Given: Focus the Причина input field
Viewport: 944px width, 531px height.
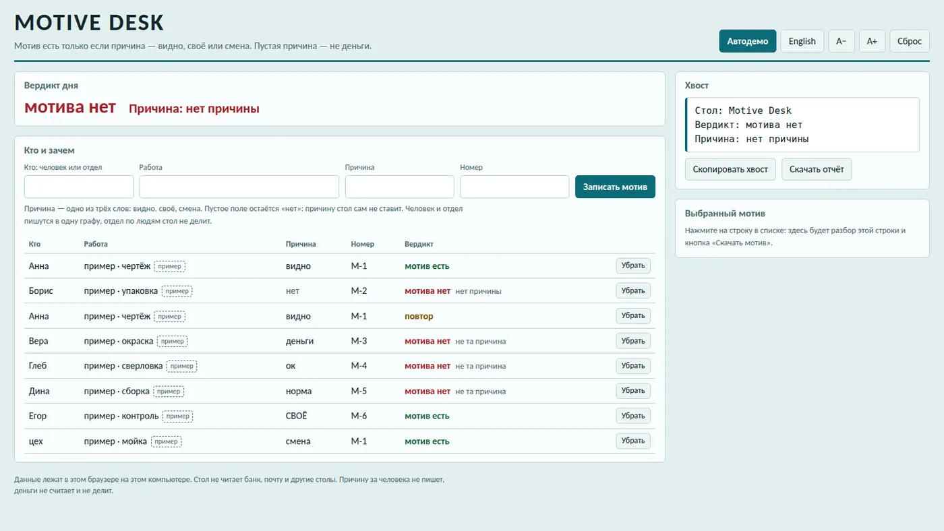Looking at the screenshot, I should (x=399, y=187).
